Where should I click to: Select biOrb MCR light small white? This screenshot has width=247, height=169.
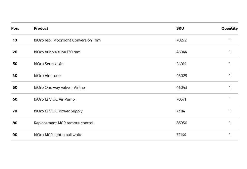[x=58, y=135]
